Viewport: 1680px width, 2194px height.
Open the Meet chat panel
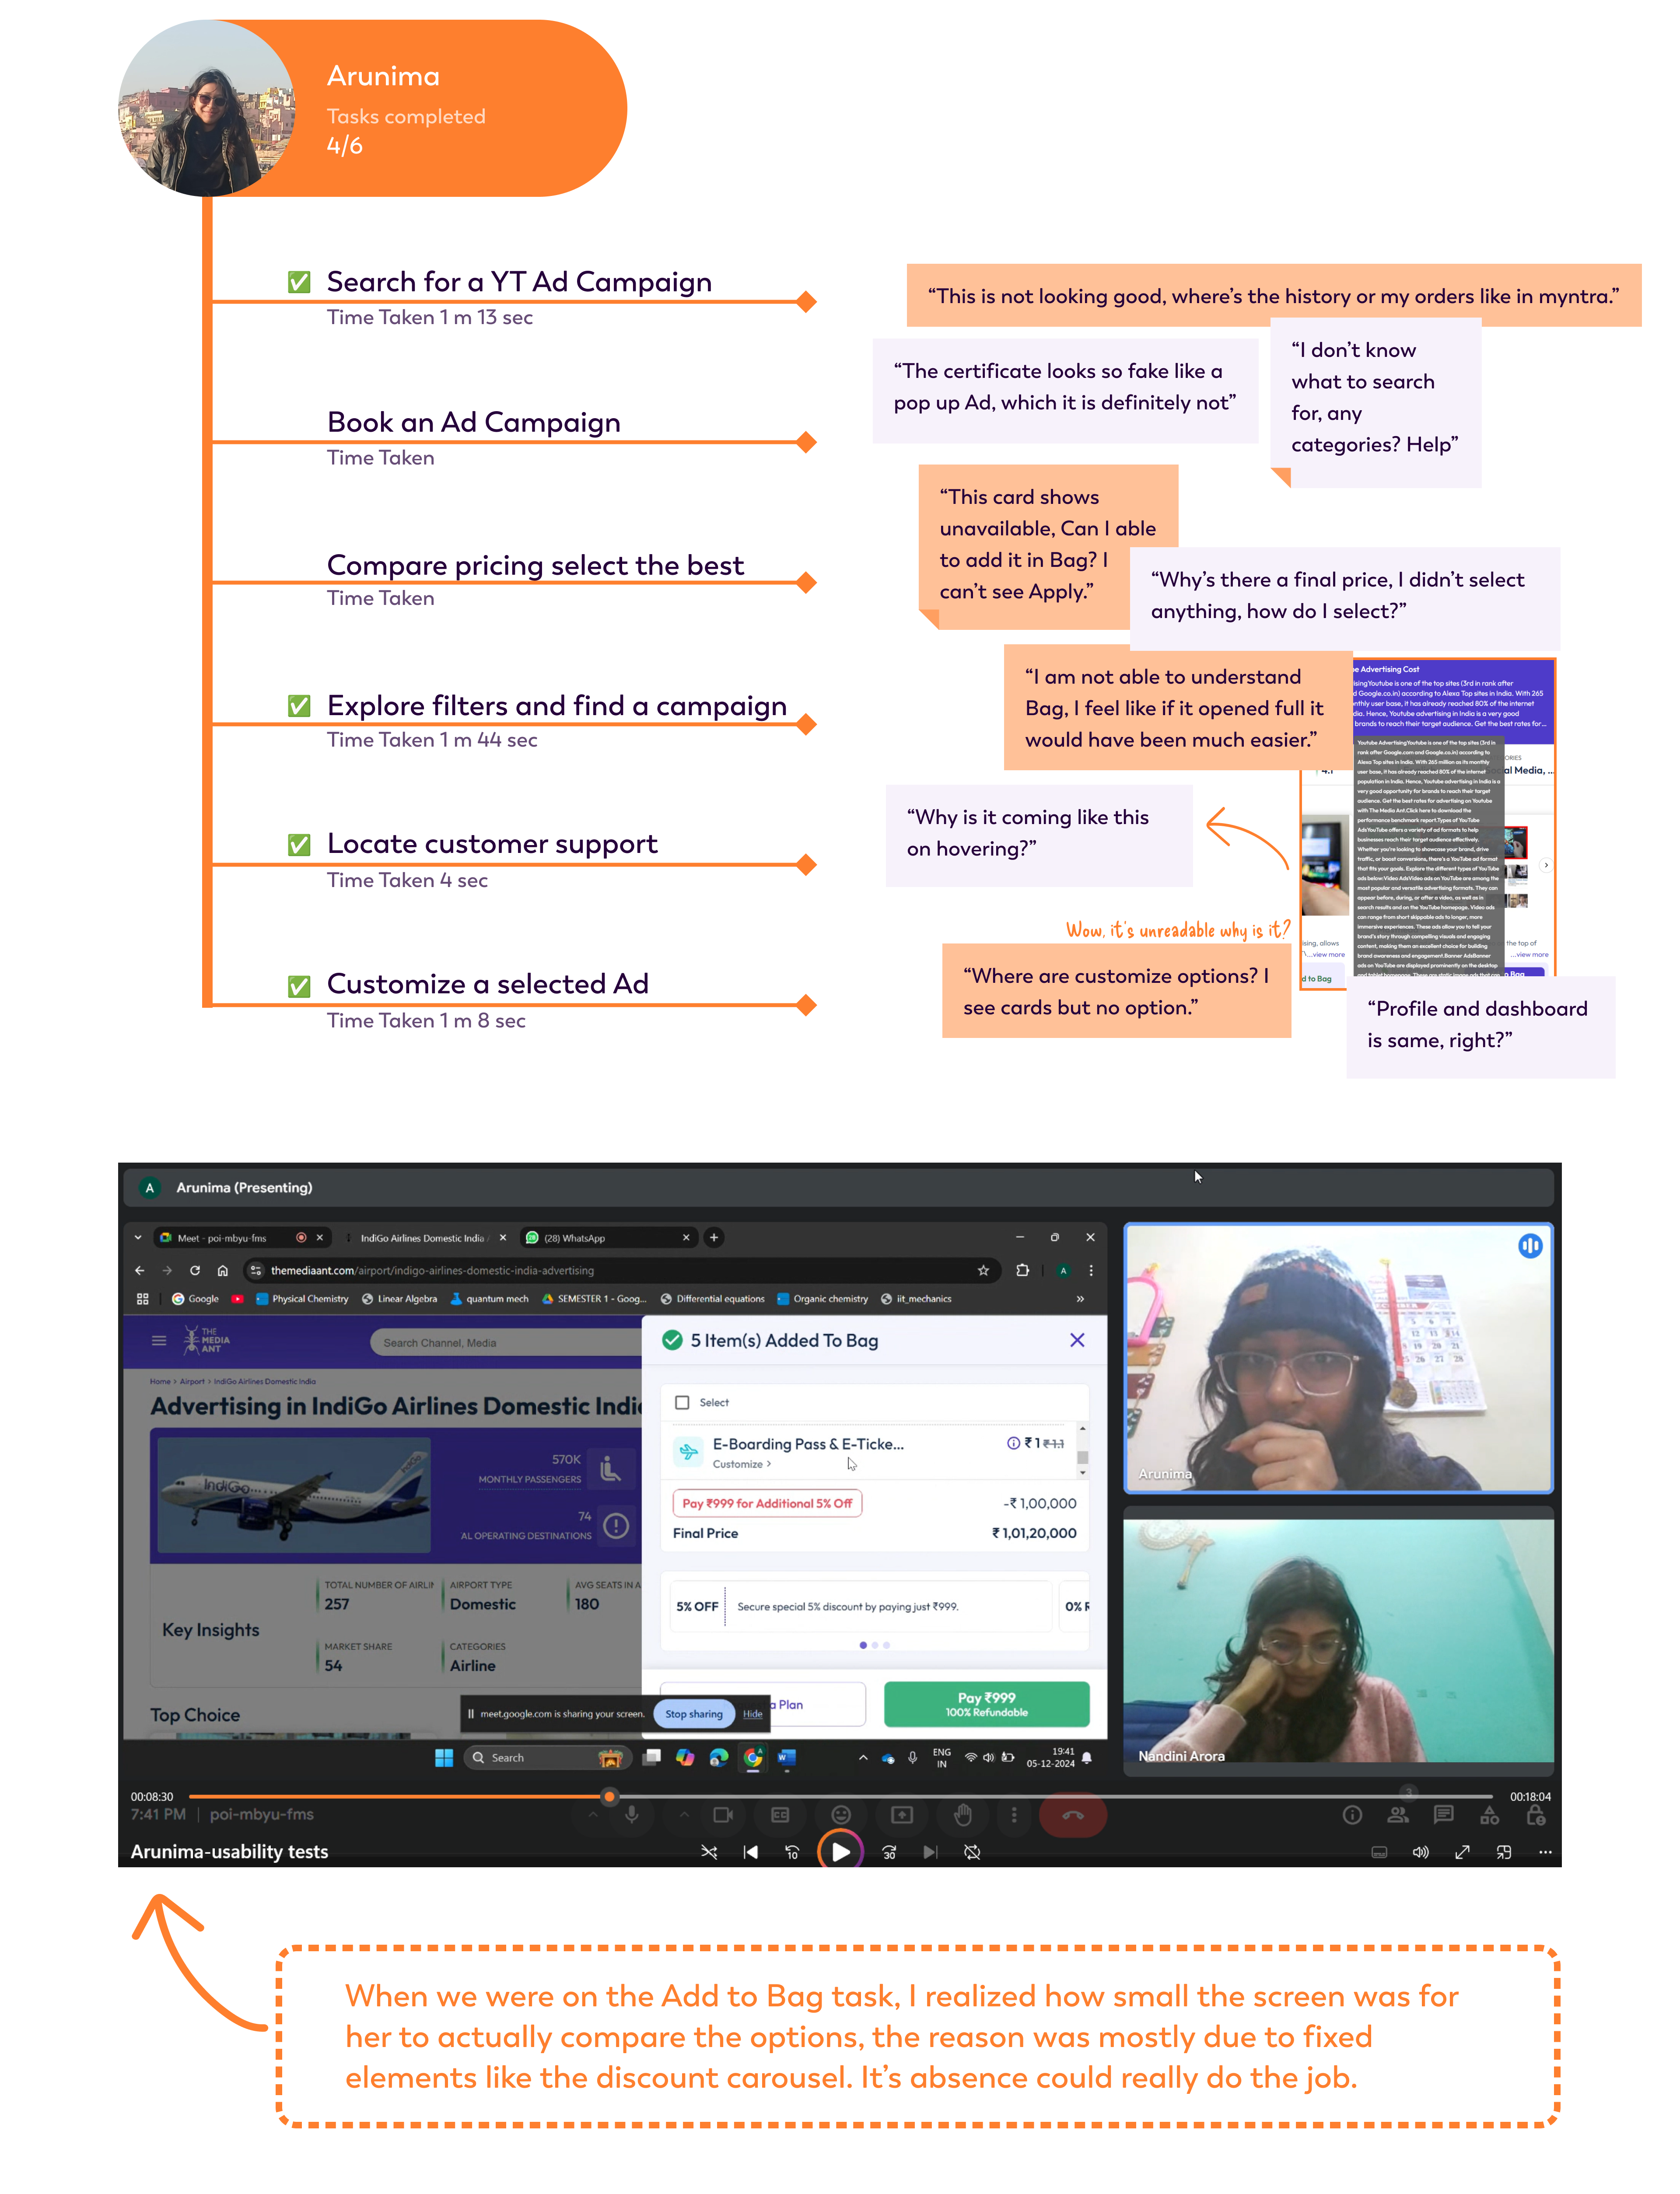[1444, 1815]
